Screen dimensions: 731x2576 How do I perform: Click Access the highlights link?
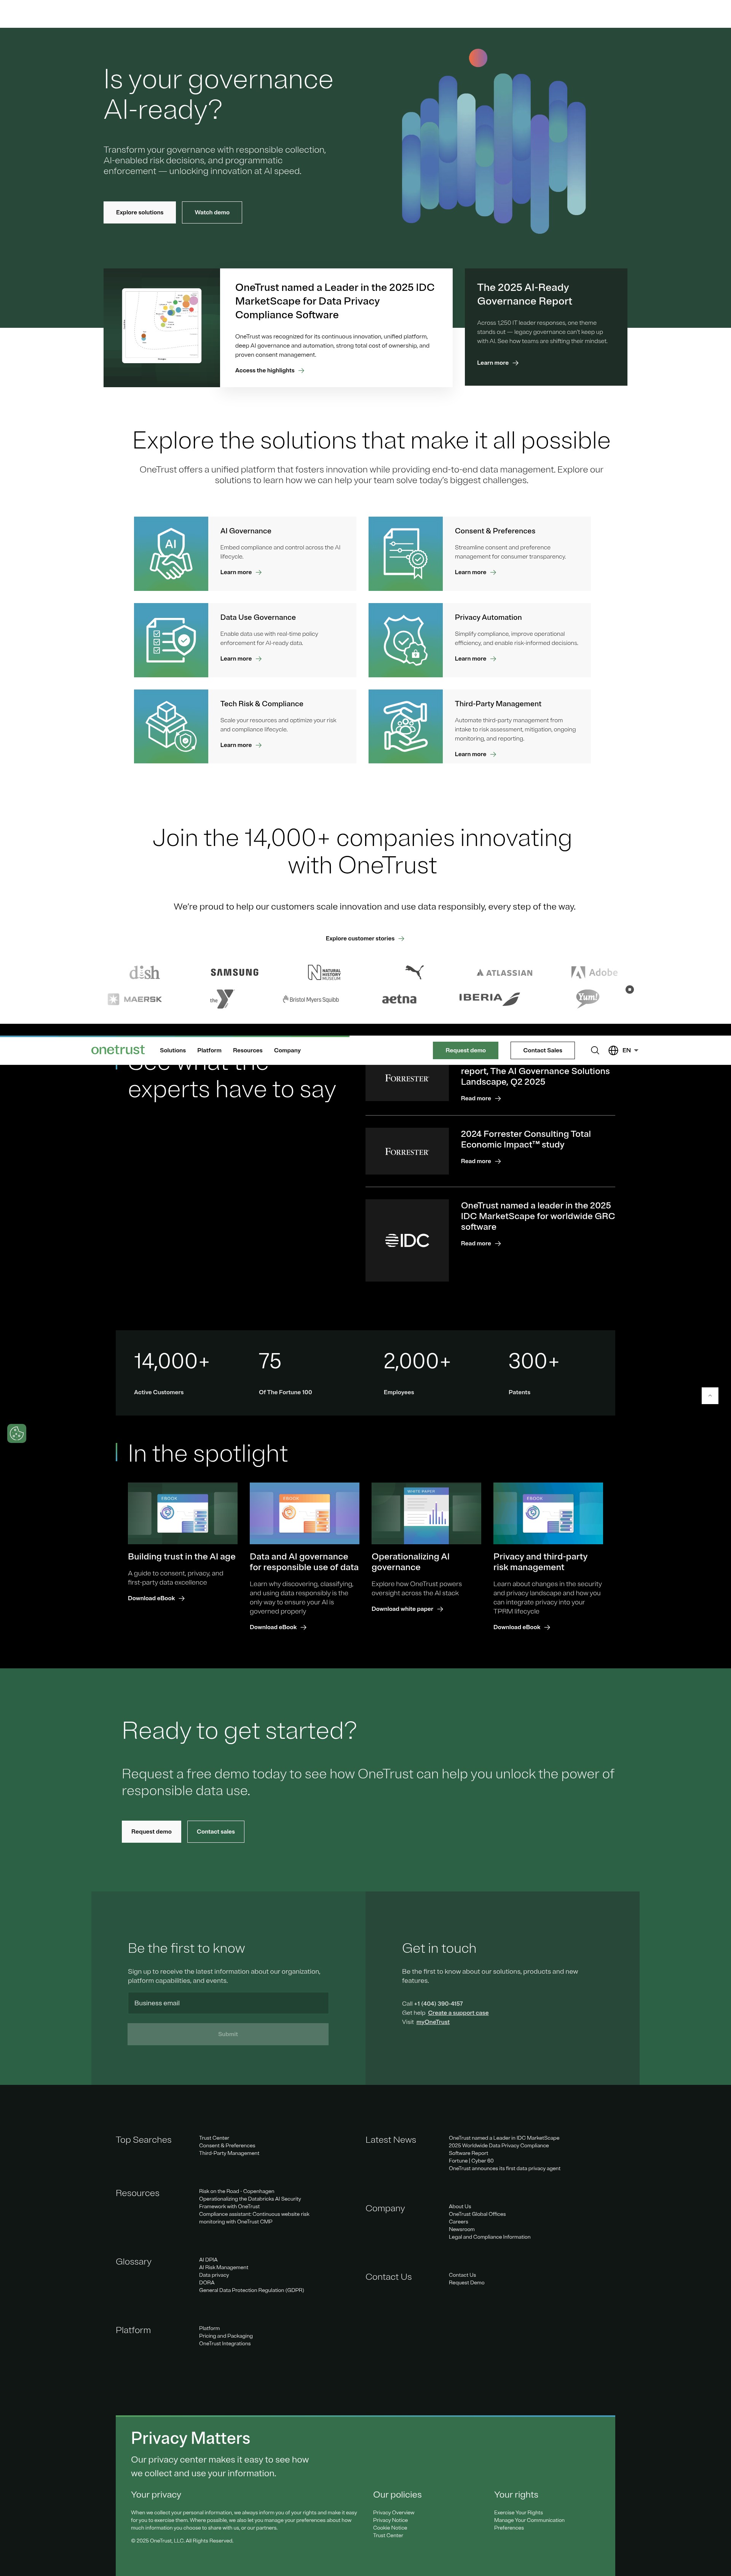[270, 370]
